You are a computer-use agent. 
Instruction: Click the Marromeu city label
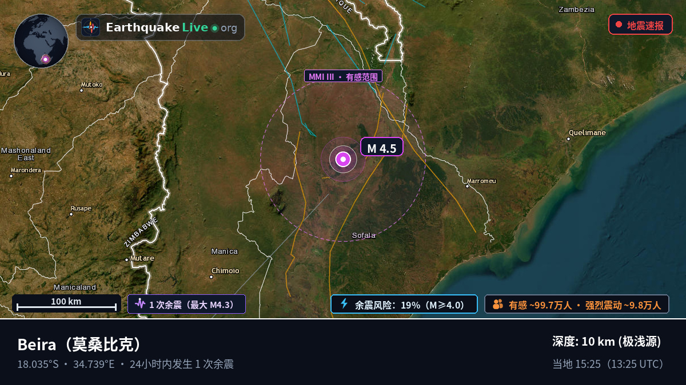point(481,181)
